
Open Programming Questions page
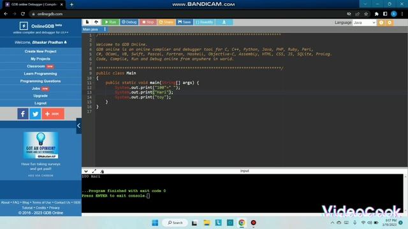(41, 81)
